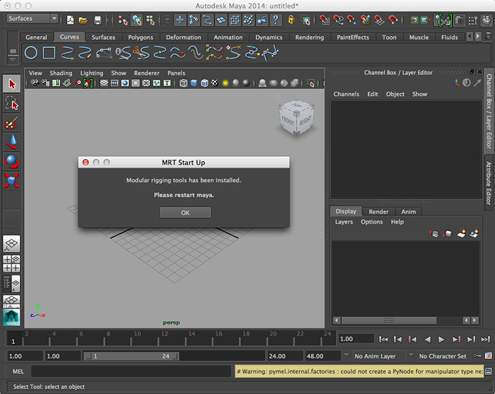Select the Move tool cone icon
The width and height of the screenshot is (495, 394).
coord(12,142)
